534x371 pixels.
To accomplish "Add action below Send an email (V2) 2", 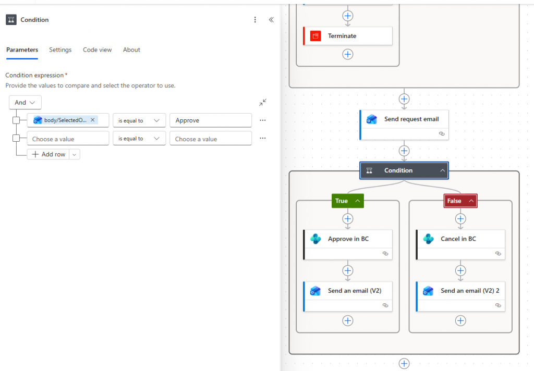I will coord(460,320).
